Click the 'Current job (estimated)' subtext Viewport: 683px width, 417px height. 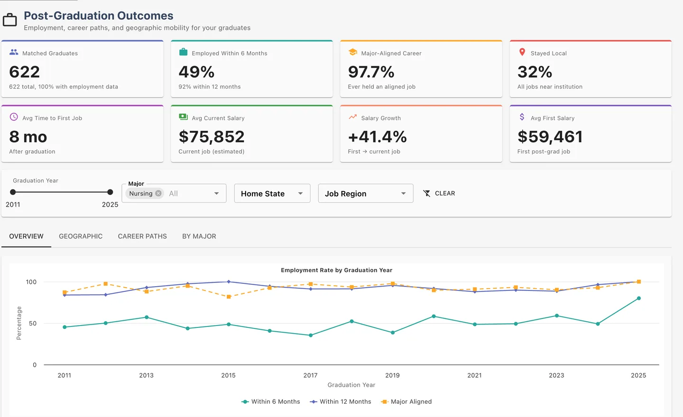[212, 152]
